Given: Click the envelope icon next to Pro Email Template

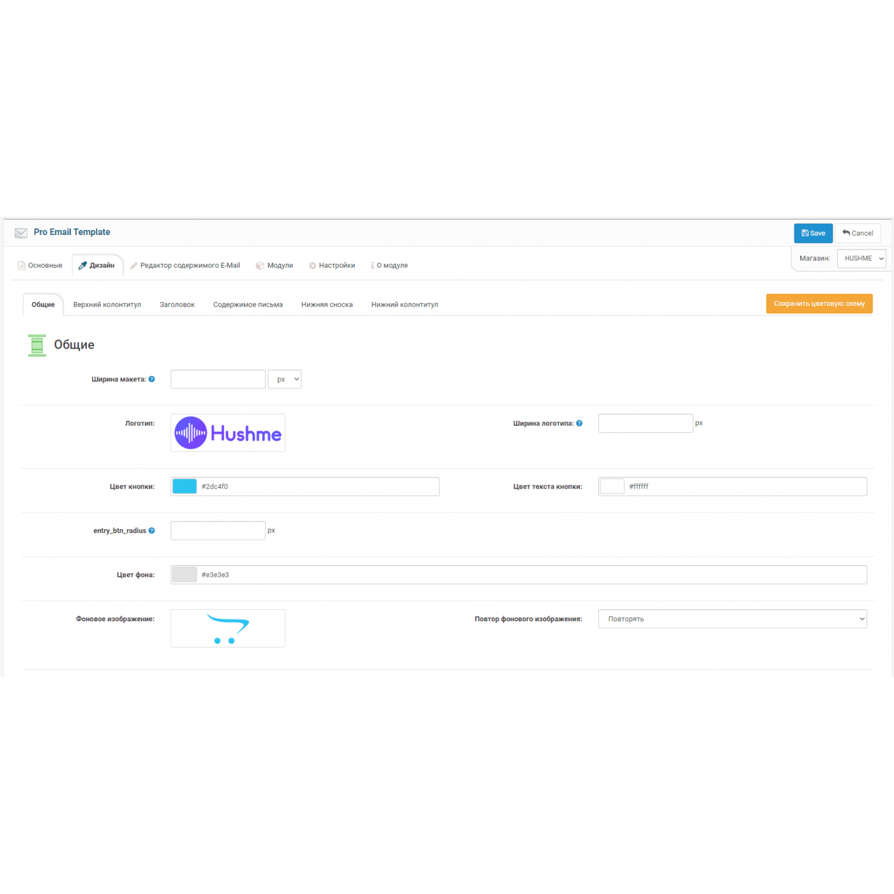Looking at the screenshot, I should tap(21, 233).
